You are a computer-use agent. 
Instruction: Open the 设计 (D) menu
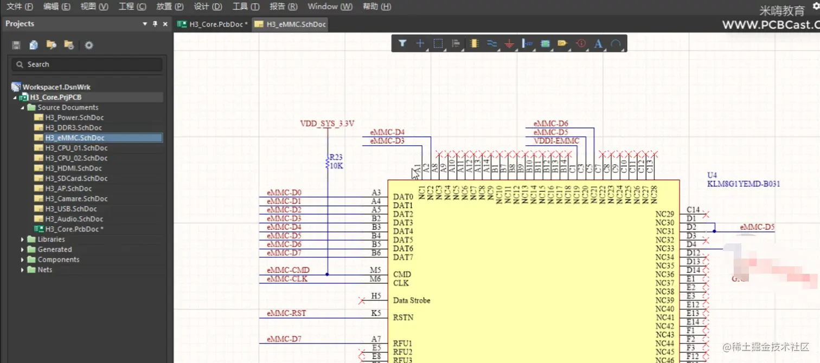click(208, 7)
